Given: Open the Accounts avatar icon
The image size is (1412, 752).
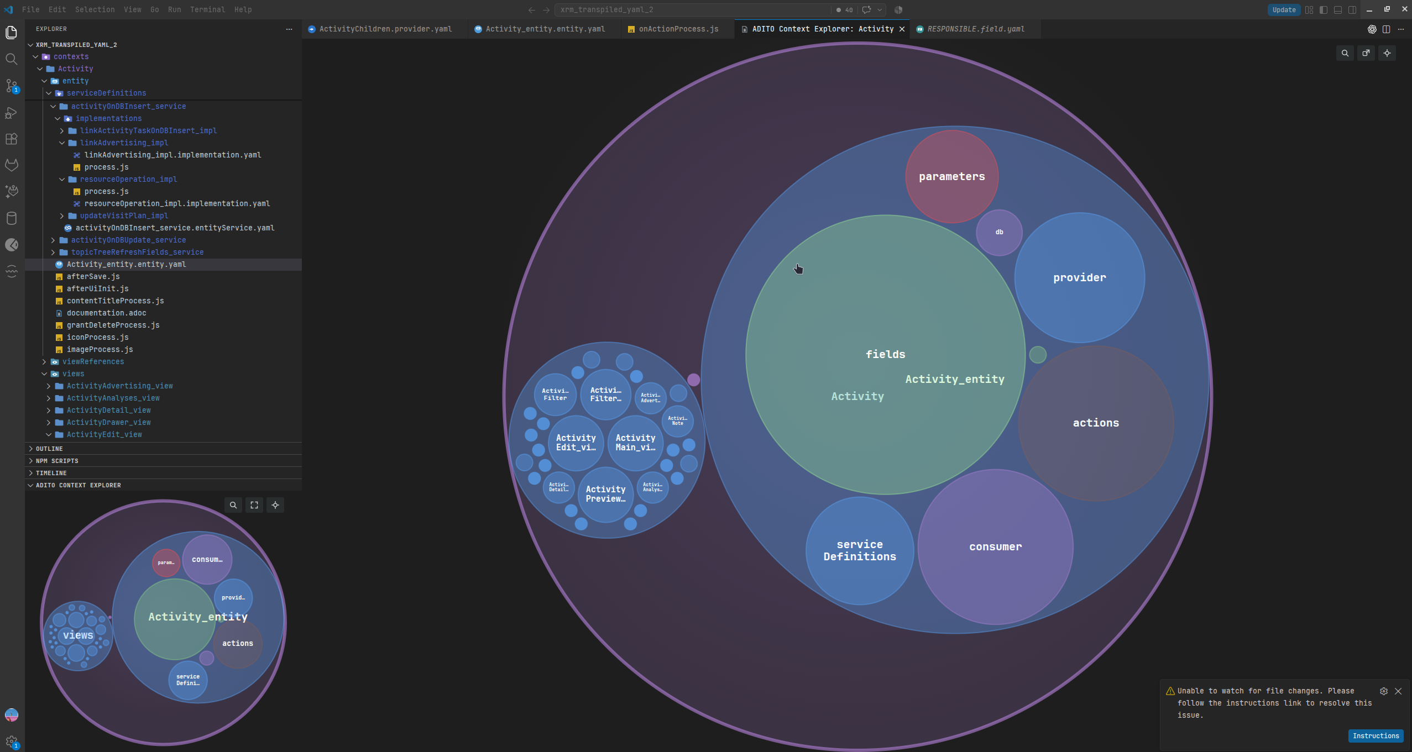Looking at the screenshot, I should tap(11, 716).
